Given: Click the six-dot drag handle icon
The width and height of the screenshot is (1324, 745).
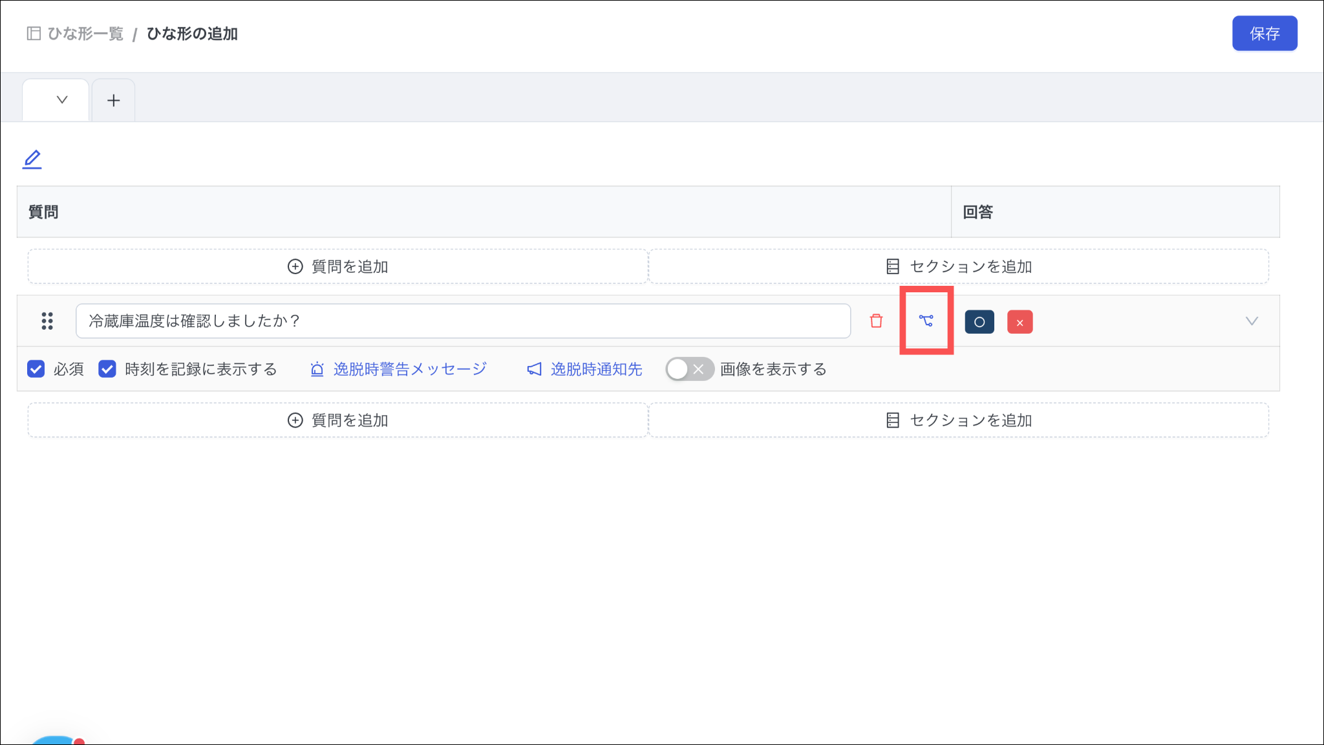Looking at the screenshot, I should pos(47,321).
